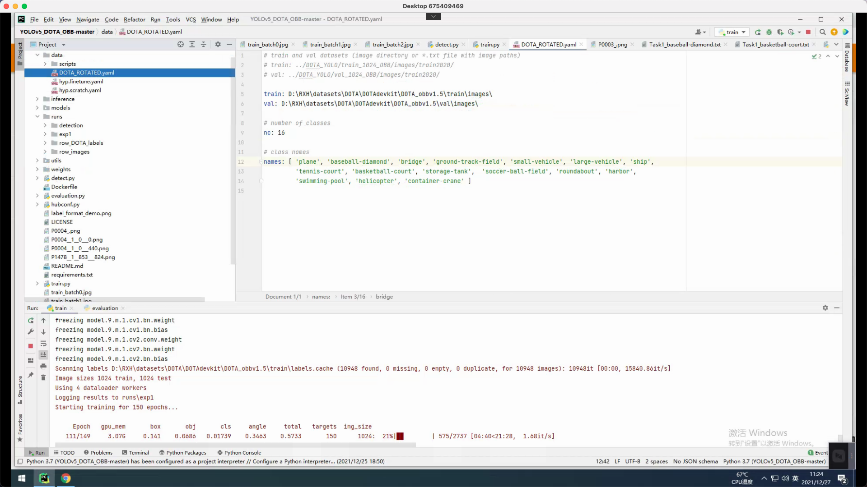Image resolution: width=867 pixels, height=487 pixels.
Task: Stop the process in the Run panel
Action: click(31, 346)
